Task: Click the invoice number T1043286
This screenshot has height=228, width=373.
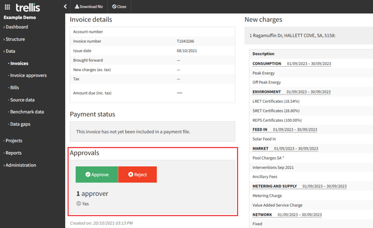Action: click(185, 41)
